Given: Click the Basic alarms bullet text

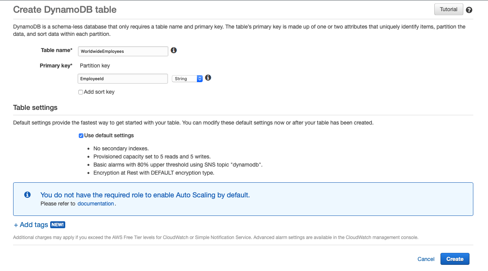Looking at the screenshot, I should pos(178,165).
